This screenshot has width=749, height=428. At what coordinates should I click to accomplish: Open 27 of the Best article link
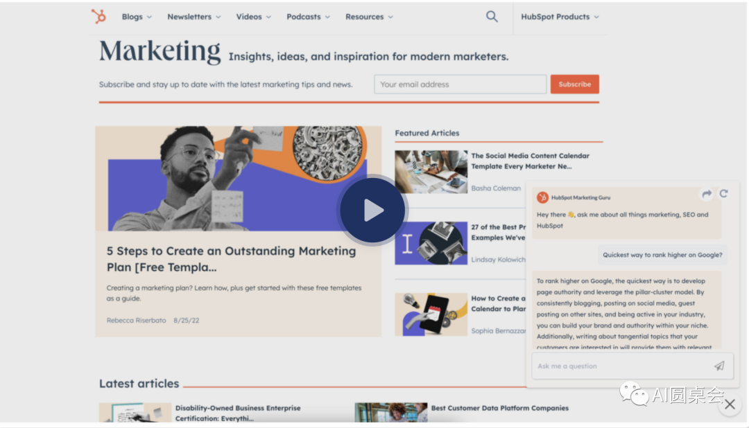(498, 232)
